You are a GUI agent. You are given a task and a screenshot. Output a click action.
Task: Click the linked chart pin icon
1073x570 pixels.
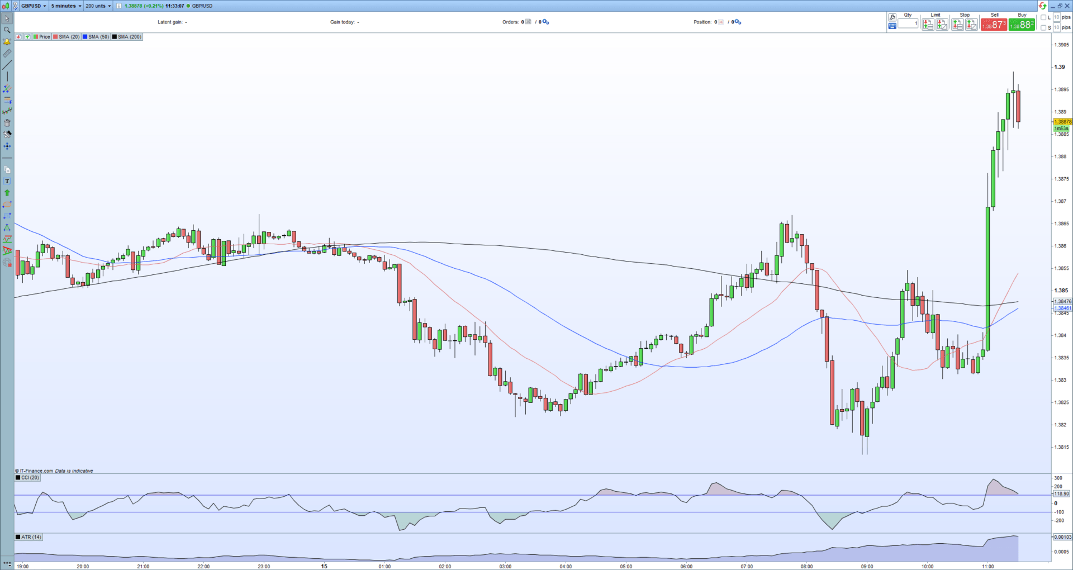point(17,6)
